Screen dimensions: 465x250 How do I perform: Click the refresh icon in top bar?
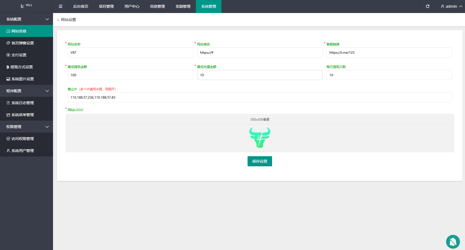click(427, 6)
